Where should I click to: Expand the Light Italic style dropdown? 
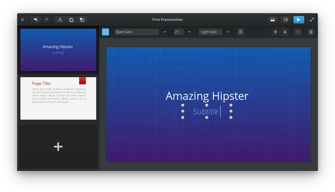pos(228,32)
